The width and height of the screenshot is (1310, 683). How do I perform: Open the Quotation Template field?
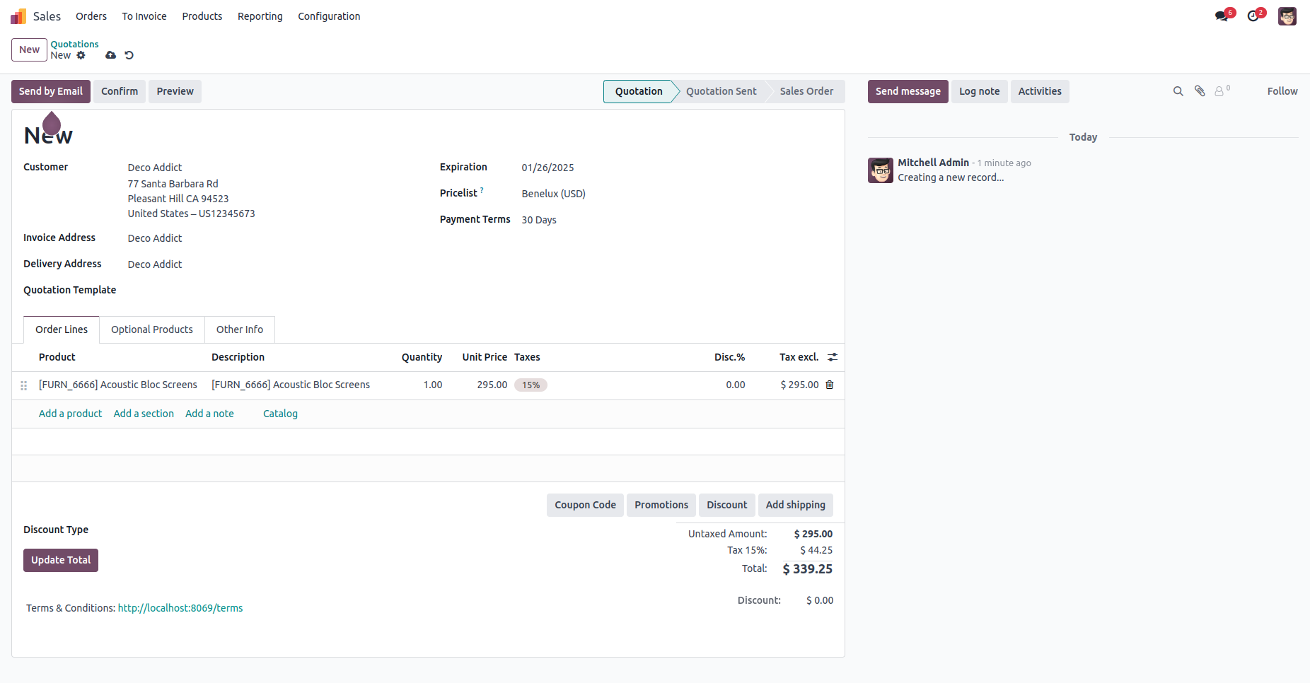click(x=272, y=291)
